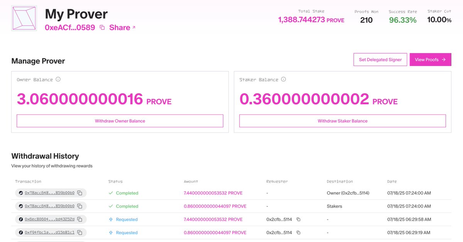Click the info icon beside Staker Balance
Viewport: 463px width, 242px height.
click(x=283, y=80)
